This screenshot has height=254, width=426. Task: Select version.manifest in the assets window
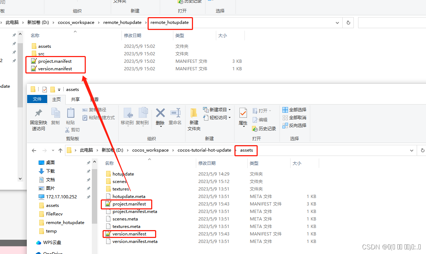coord(129,234)
